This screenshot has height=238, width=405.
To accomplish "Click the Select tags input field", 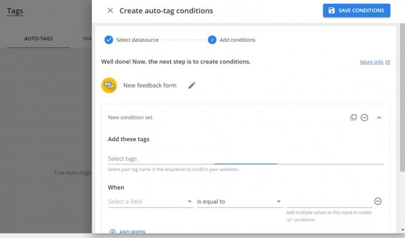I will point(245,158).
